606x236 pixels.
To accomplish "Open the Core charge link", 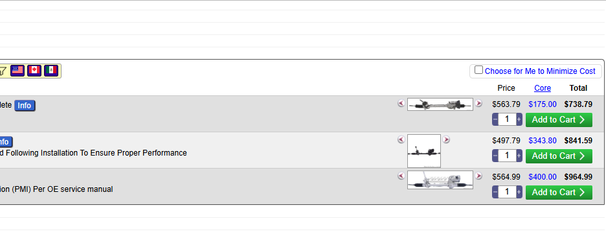I will [x=543, y=88].
